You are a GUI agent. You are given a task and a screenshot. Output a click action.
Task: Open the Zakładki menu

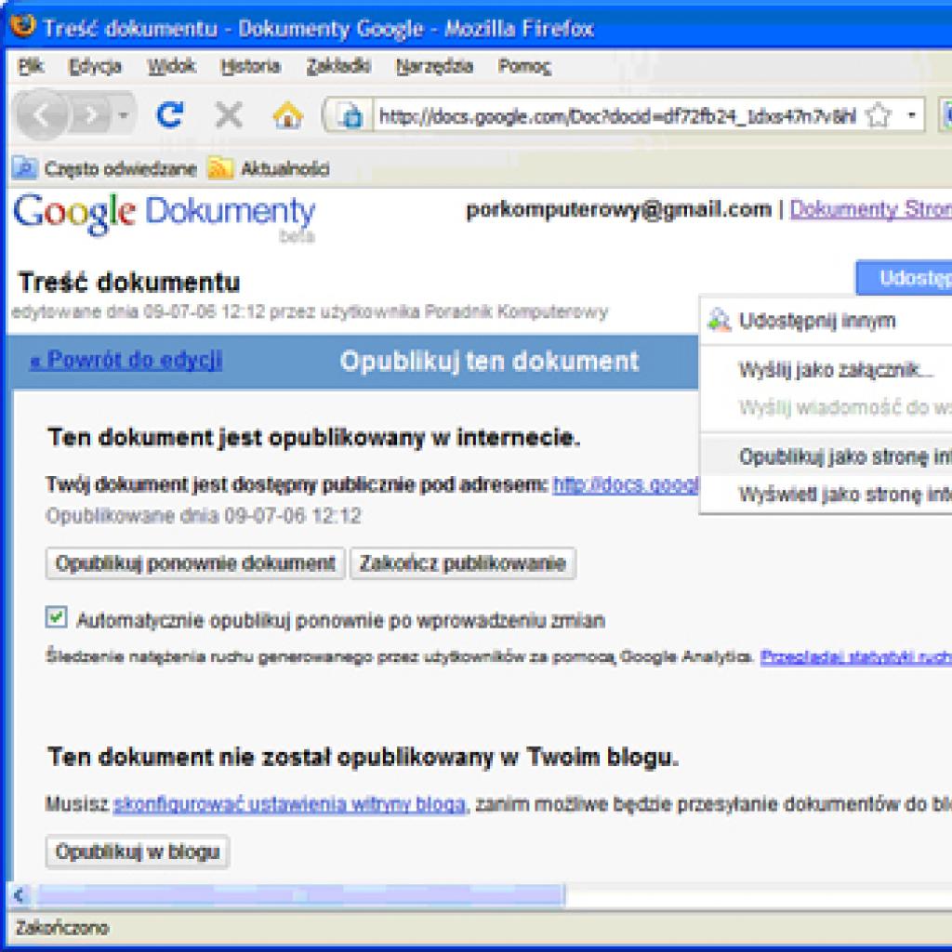[x=338, y=66]
